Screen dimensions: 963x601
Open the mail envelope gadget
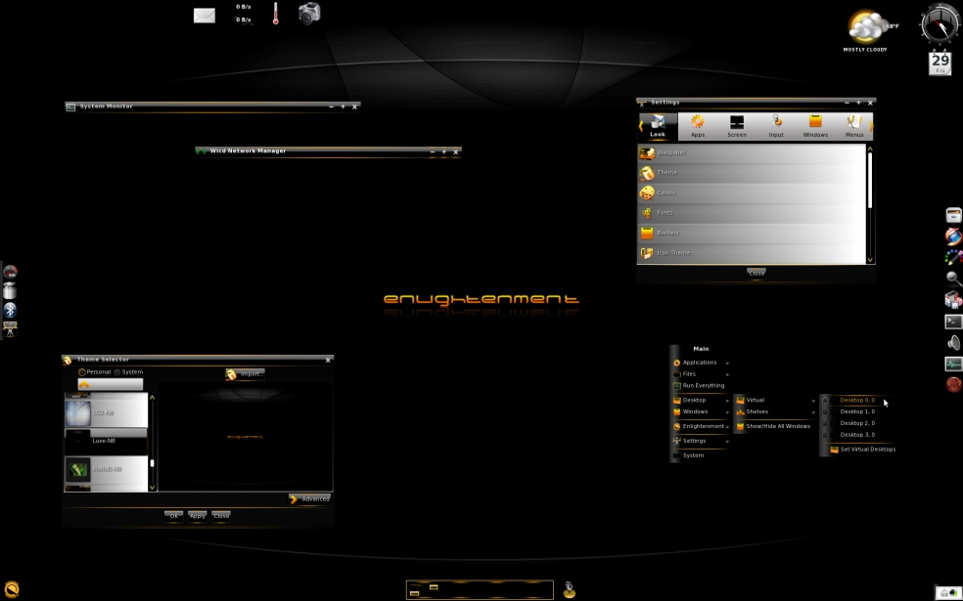205,16
